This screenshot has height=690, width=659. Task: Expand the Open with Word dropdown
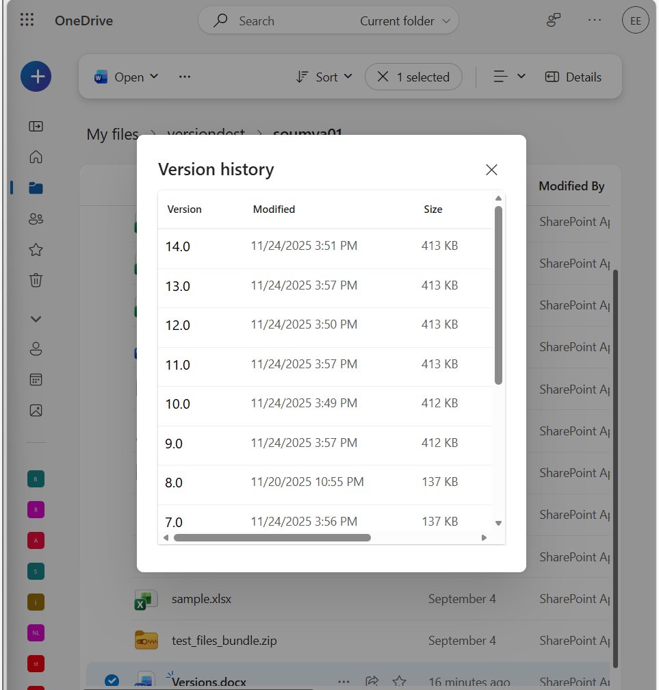[x=154, y=77]
